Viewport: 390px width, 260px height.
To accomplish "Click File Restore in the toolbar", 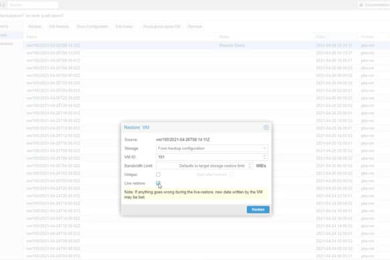I will pos(59,27).
